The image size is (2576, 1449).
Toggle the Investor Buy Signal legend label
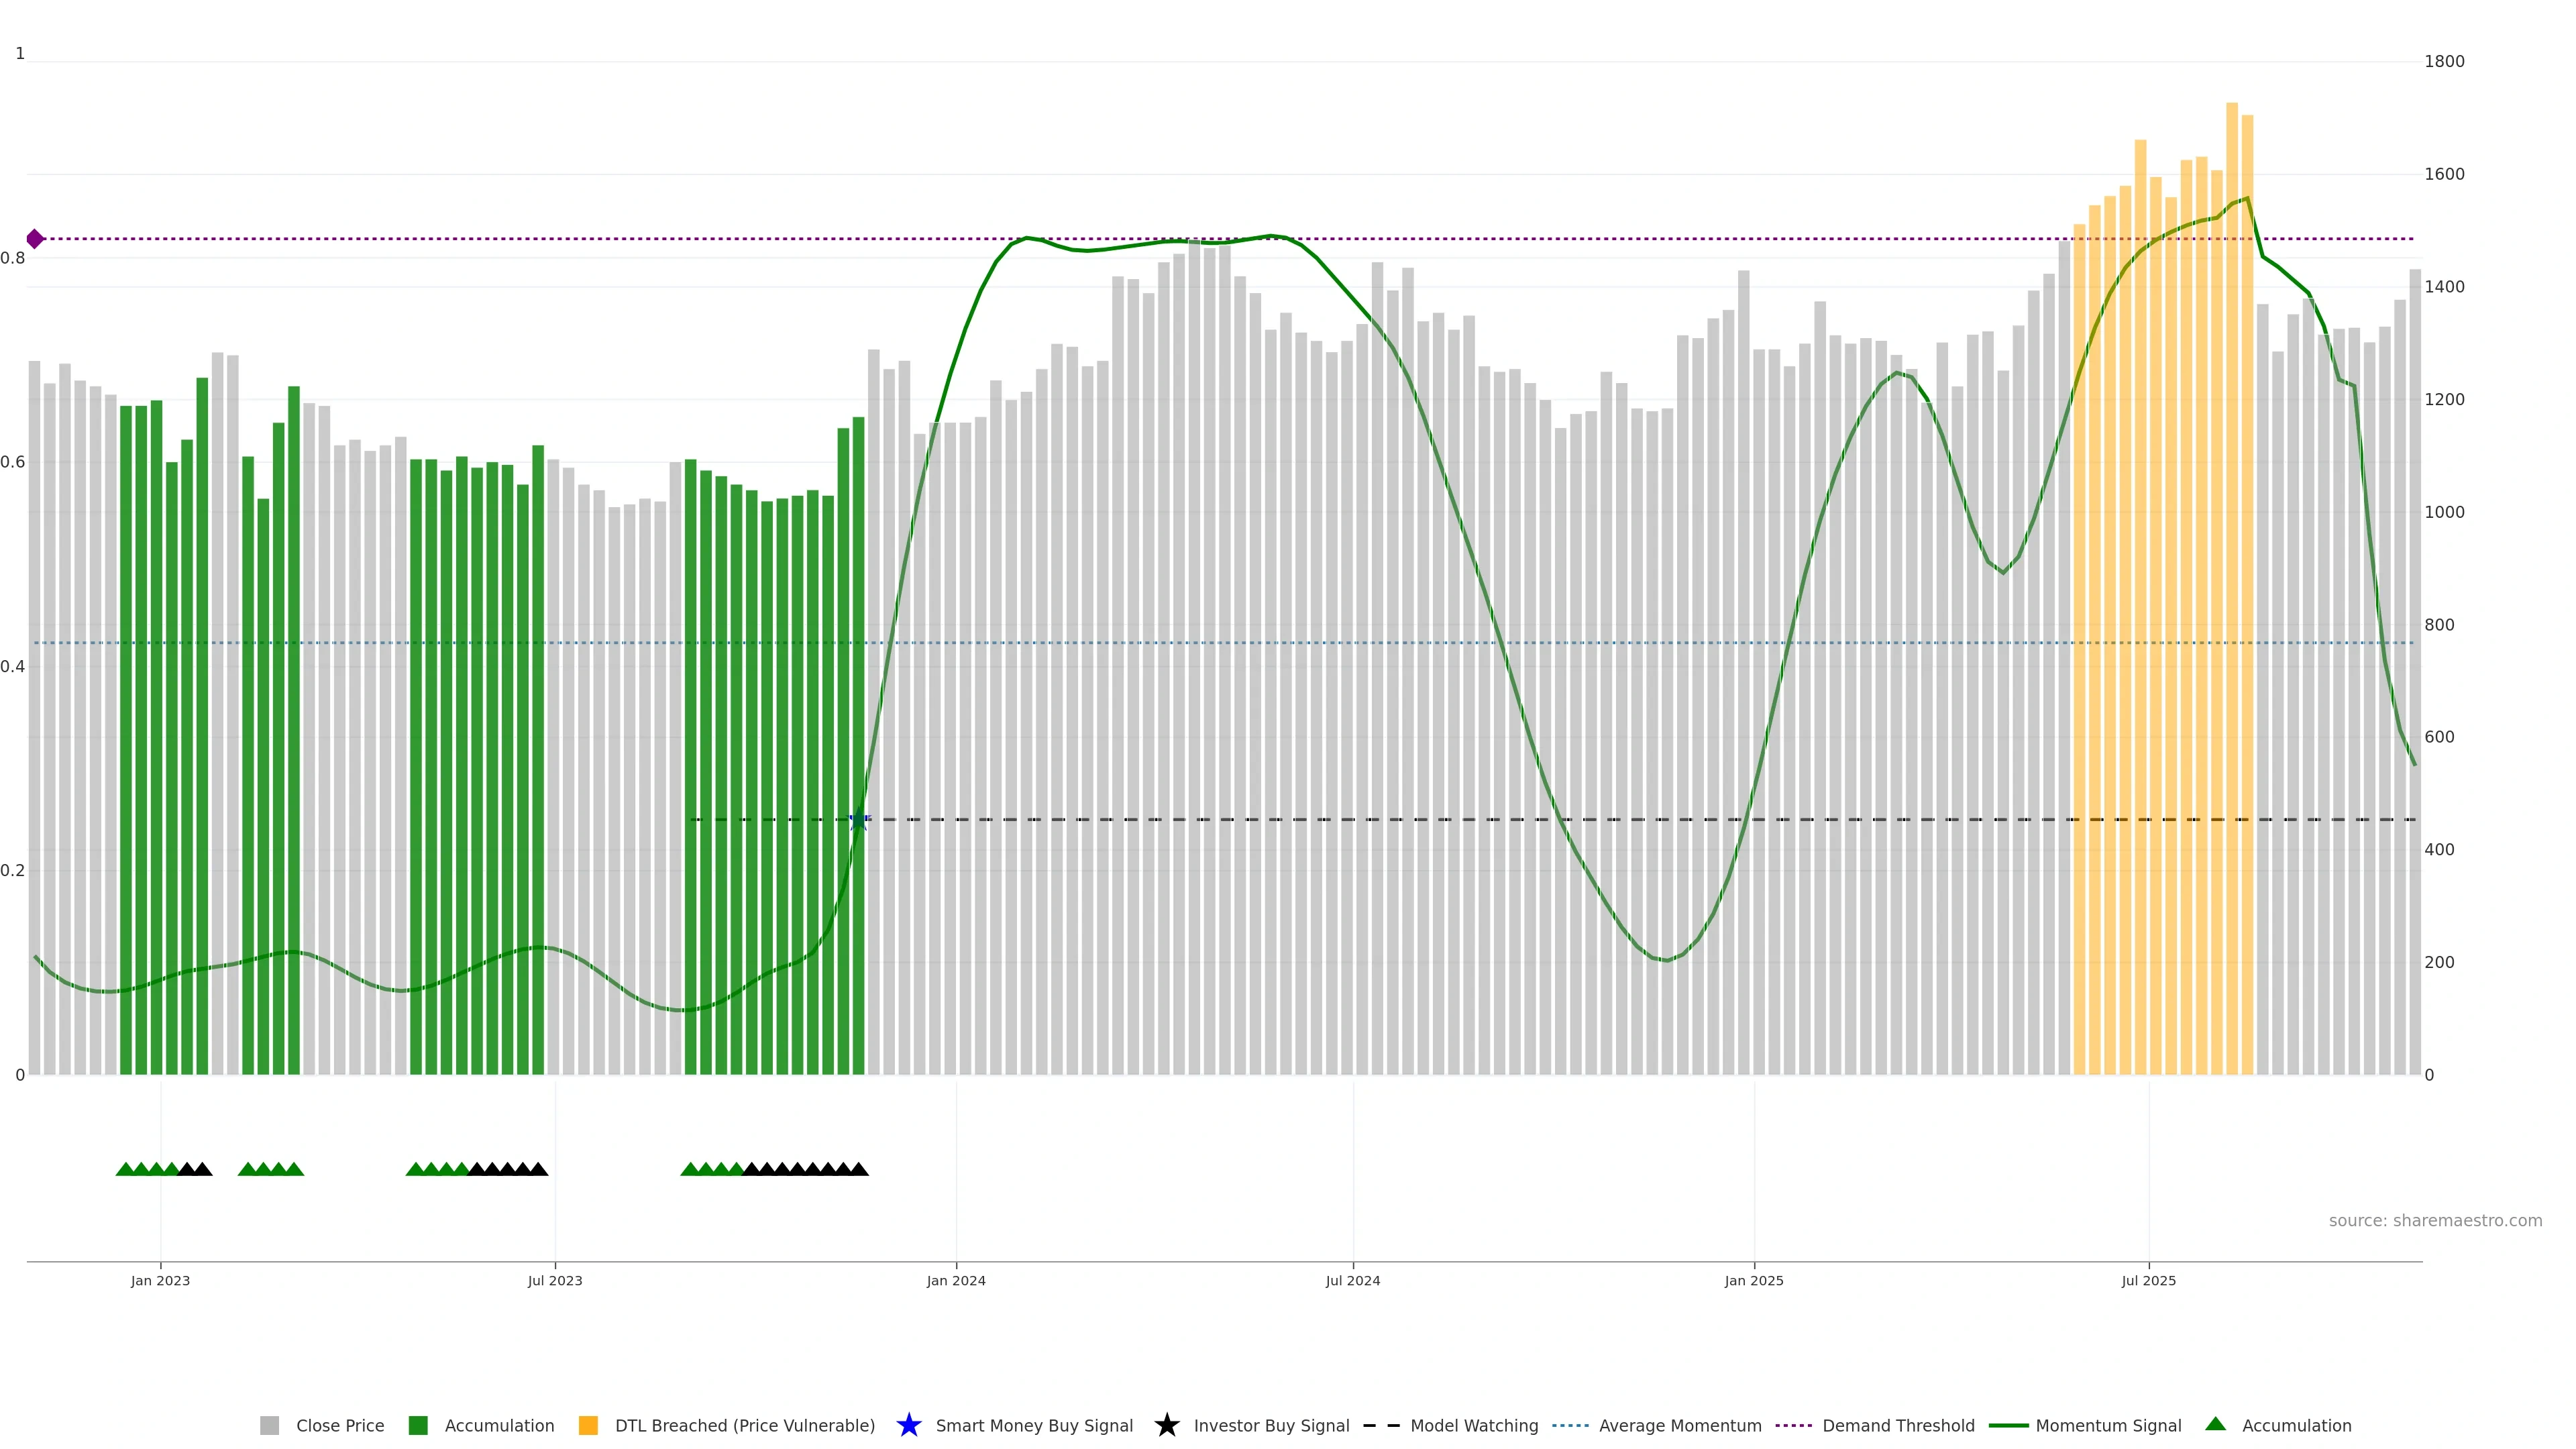pyautogui.click(x=1271, y=1425)
